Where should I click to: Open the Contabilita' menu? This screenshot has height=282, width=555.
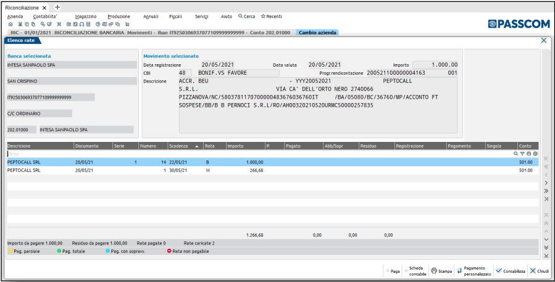click(45, 17)
